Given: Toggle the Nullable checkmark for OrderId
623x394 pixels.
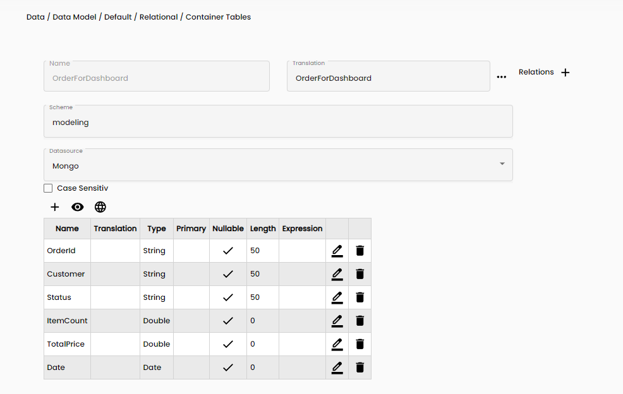Looking at the screenshot, I should click(227, 251).
